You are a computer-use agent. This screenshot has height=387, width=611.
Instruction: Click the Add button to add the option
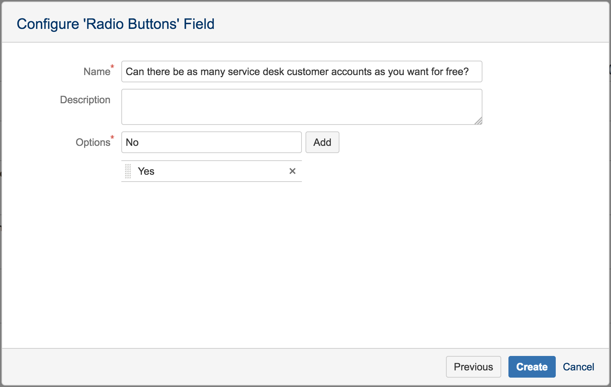click(x=322, y=142)
